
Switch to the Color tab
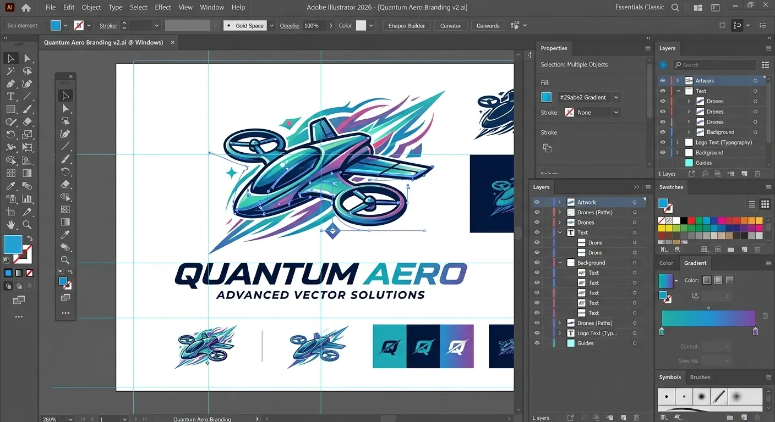pos(667,263)
